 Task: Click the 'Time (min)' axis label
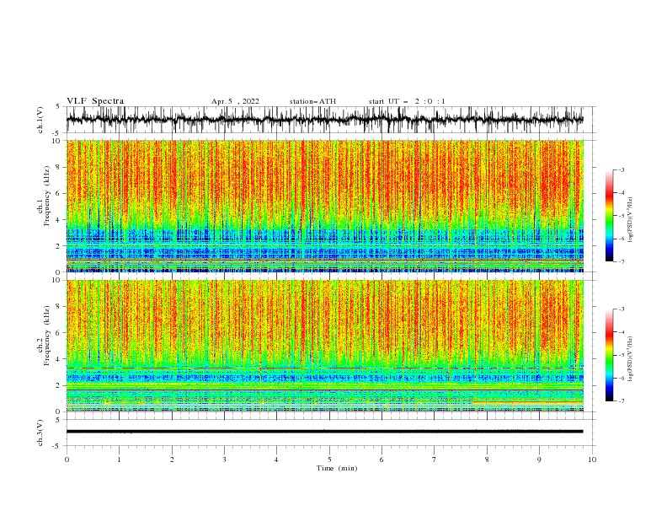(x=337, y=468)
